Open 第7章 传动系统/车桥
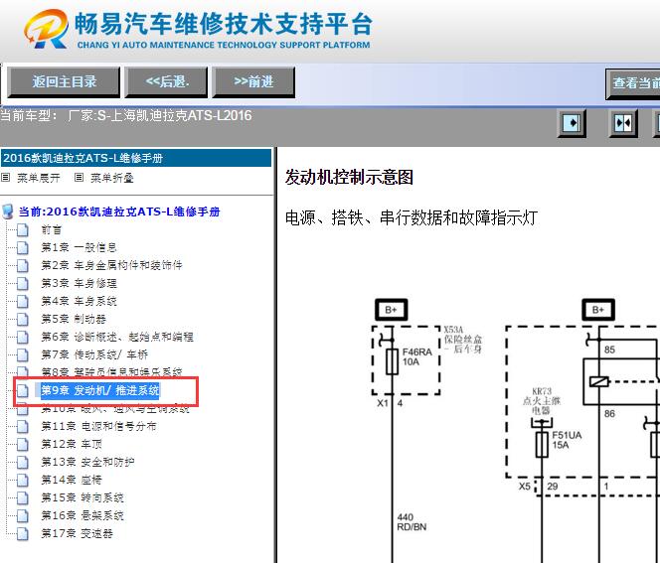Image resolution: width=660 pixels, height=563 pixels. pyautogui.click(x=94, y=354)
